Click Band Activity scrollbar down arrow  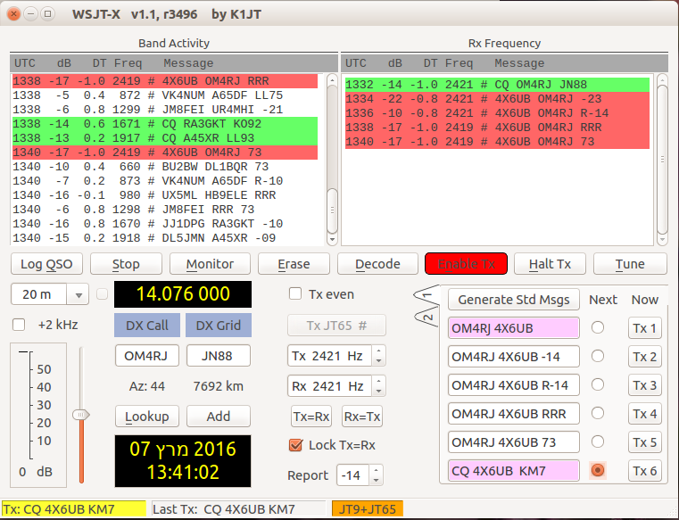click(x=332, y=239)
